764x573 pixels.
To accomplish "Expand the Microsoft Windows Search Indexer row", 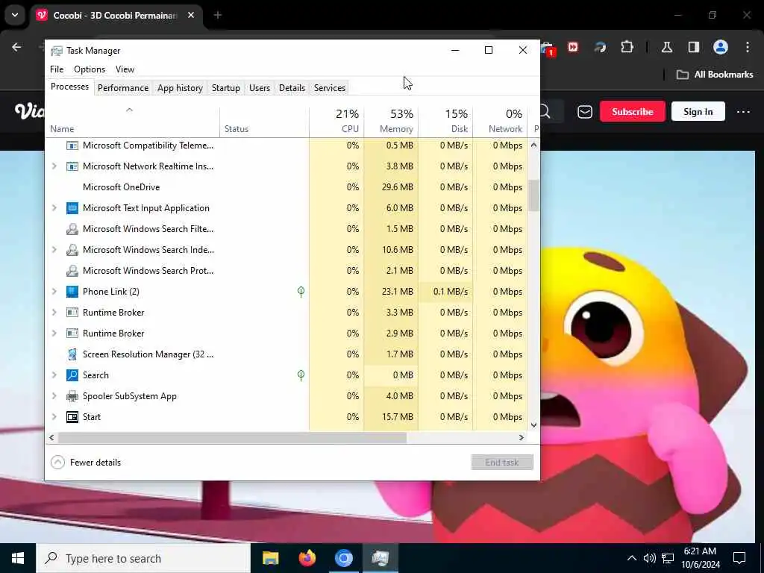I will coord(54,250).
